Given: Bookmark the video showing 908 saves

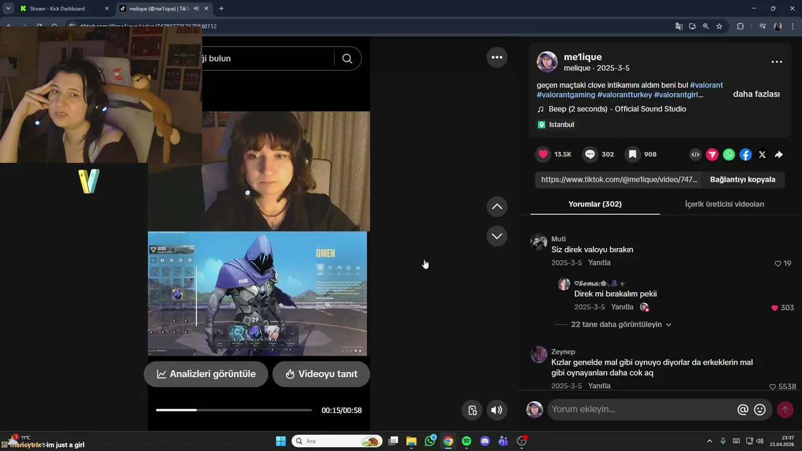Looking at the screenshot, I should pos(633,154).
